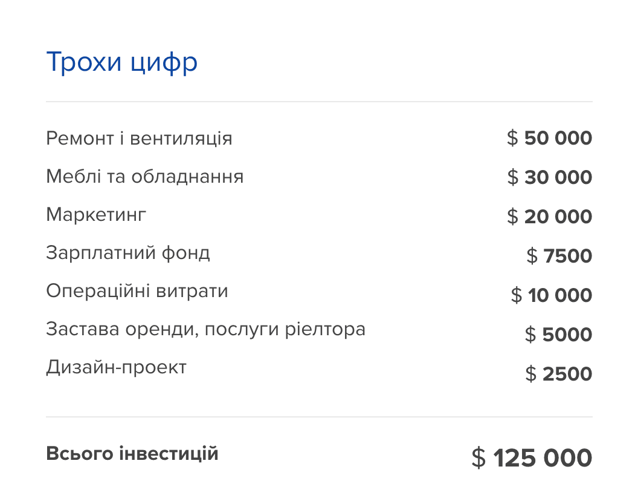Click the $ 7500 amount
Viewport: 638px width, 501px height.
pyautogui.click(x=559, y=255)
